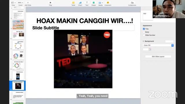Select slide 16 thumbnail in navigator
The width and height of the screenshot is (185, 104).
tap(18, 96)
